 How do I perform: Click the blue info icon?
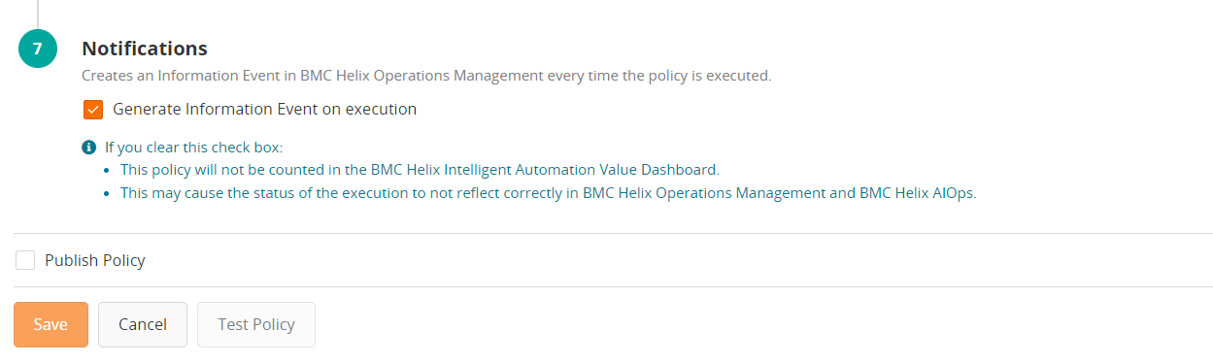click(x=89, y=148)
